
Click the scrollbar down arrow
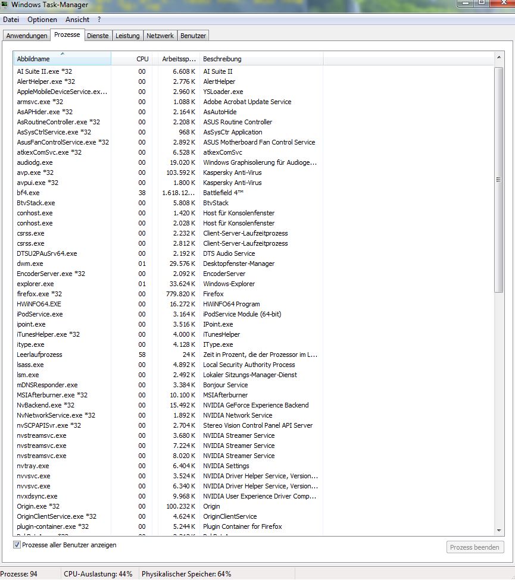point(499,531)
